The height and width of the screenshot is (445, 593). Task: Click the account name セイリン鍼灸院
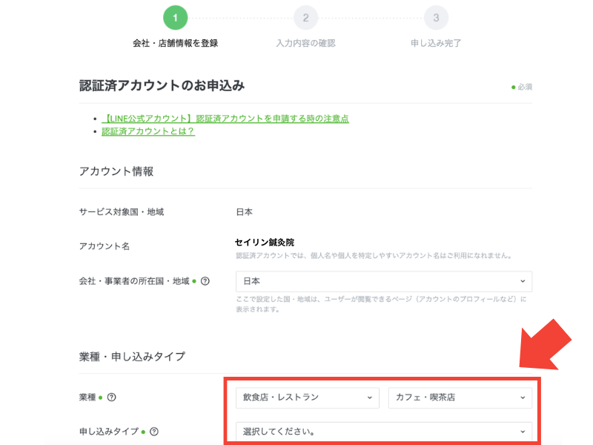pyautogui.click(x=265, y=242)
